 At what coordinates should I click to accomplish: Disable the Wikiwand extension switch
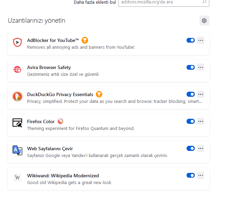(x=191, y=175)
